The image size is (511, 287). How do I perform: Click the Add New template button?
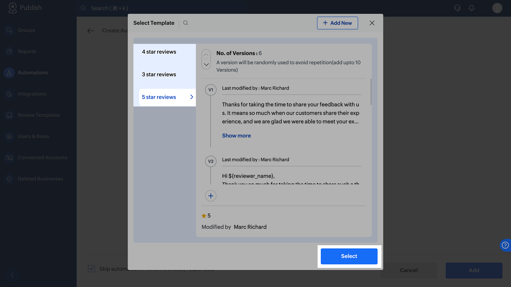pyautogui.click(x=337, y=23)
